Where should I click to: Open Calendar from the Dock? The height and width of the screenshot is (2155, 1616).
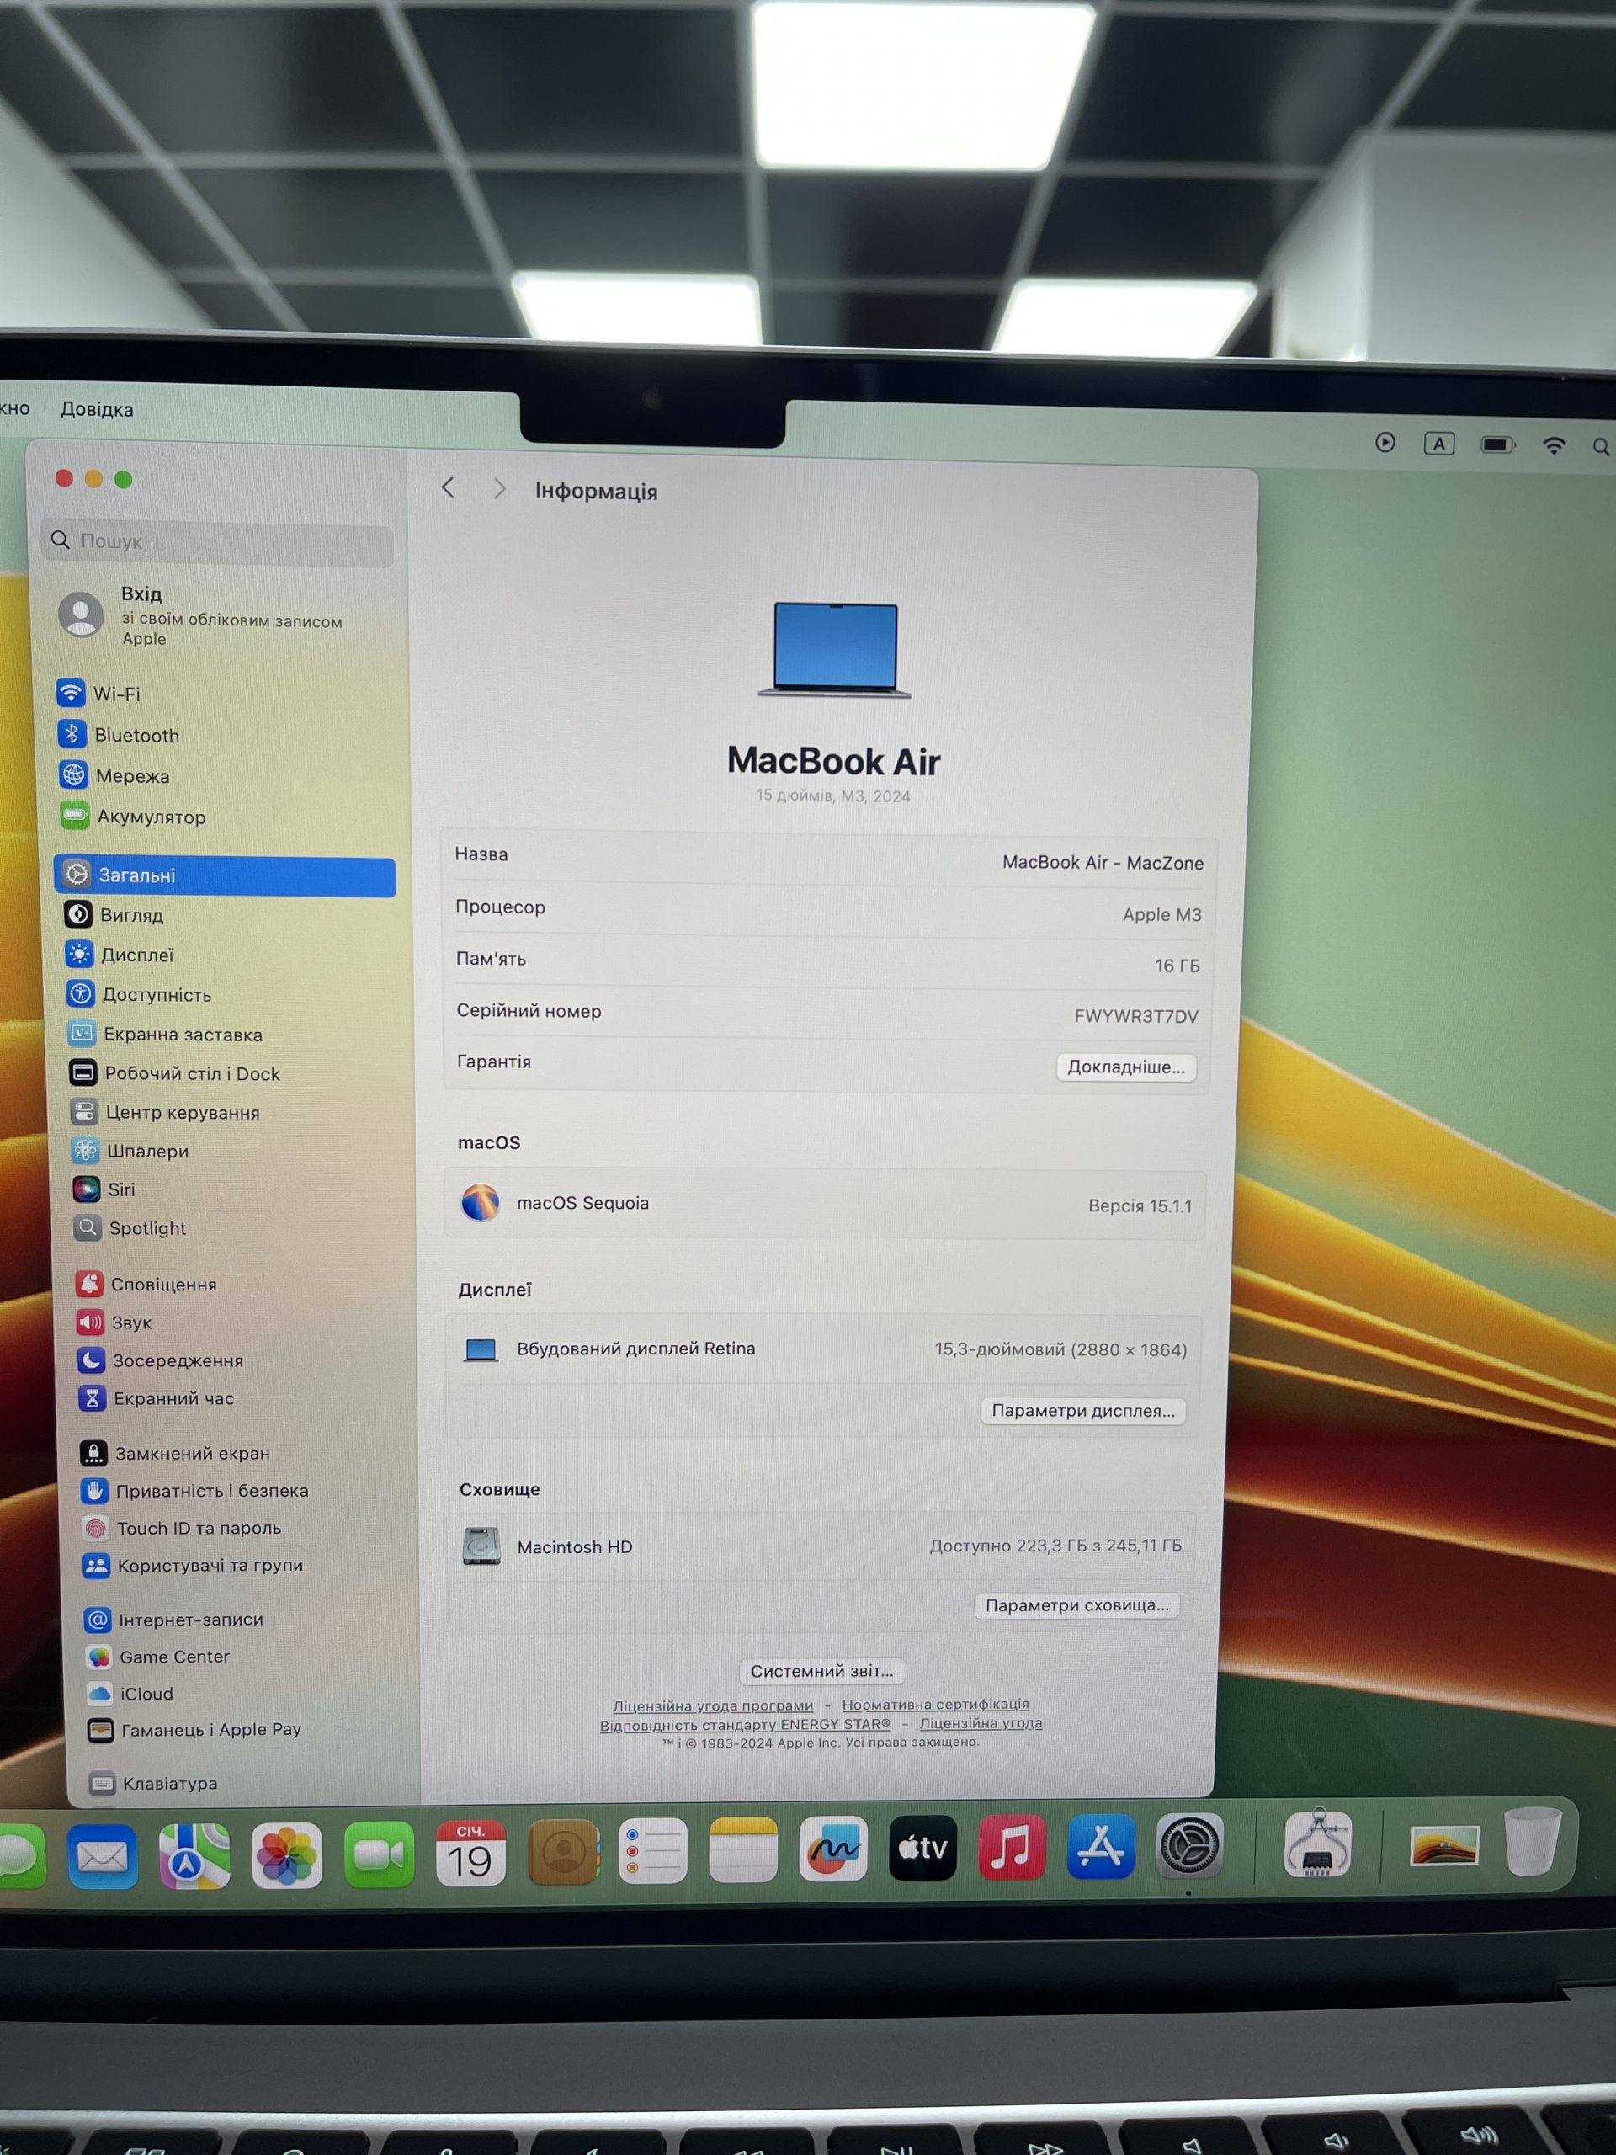point(470,1853)
